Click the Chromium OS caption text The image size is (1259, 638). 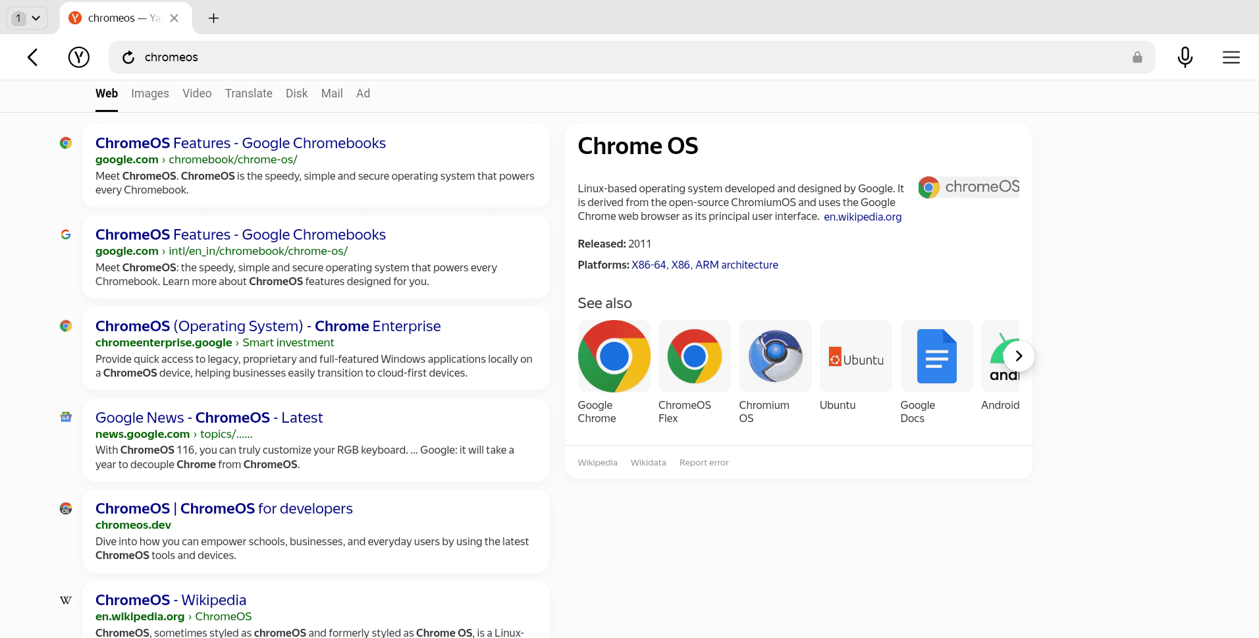tap(764, 412)
